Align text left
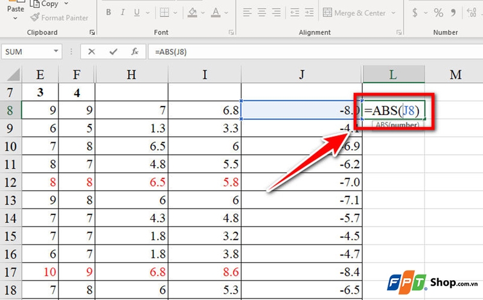Image resolution: width=483 pixels, height=300 pixels. tap(247, 13)
